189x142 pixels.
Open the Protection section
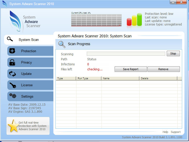30,51
